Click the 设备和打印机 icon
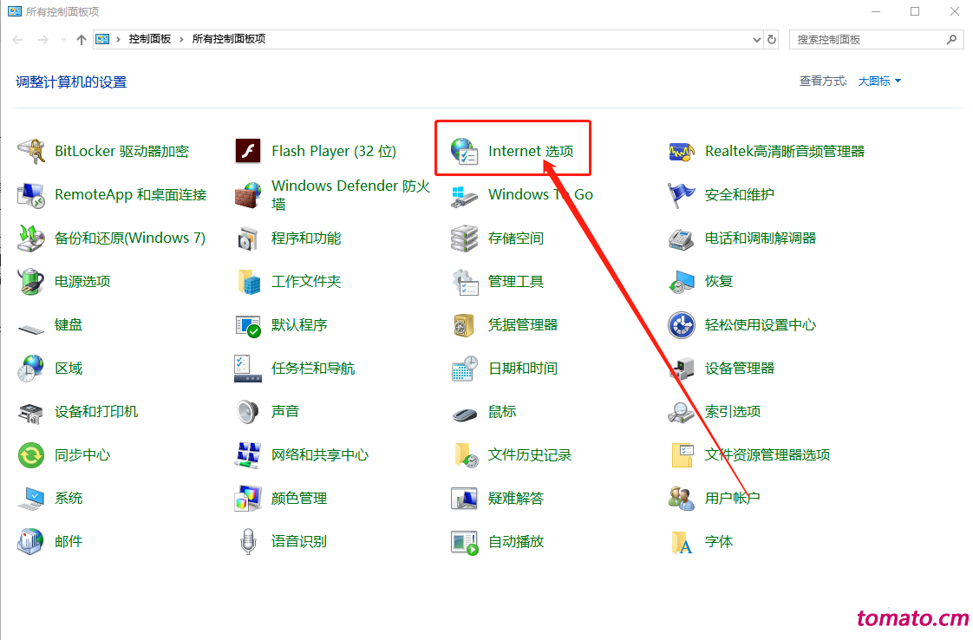Image resolution: width=973 pixels, height=640 pixels. 31,412
